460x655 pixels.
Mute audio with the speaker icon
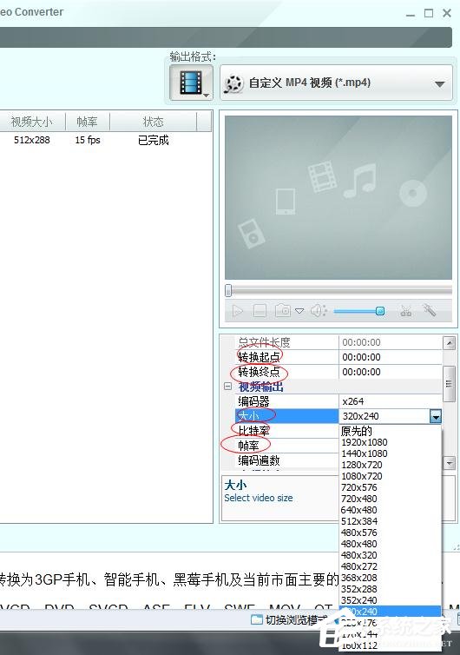pyautogui.click(x=319, y=311)
